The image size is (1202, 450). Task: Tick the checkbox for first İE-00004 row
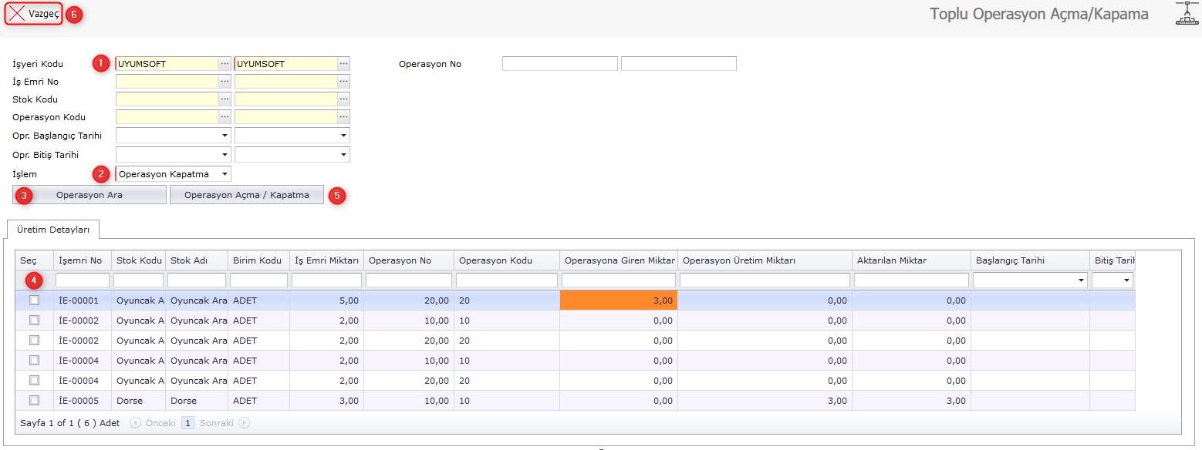pos(34,361)
